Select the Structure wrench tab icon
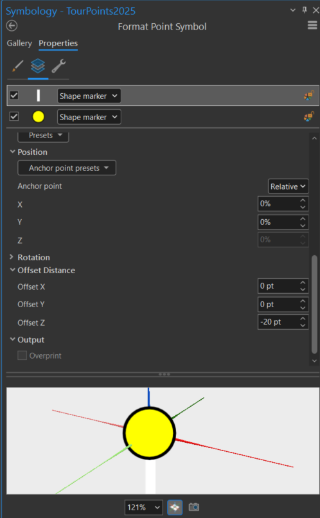This screenshot has width=320, height=518. (x=58, y=66)
